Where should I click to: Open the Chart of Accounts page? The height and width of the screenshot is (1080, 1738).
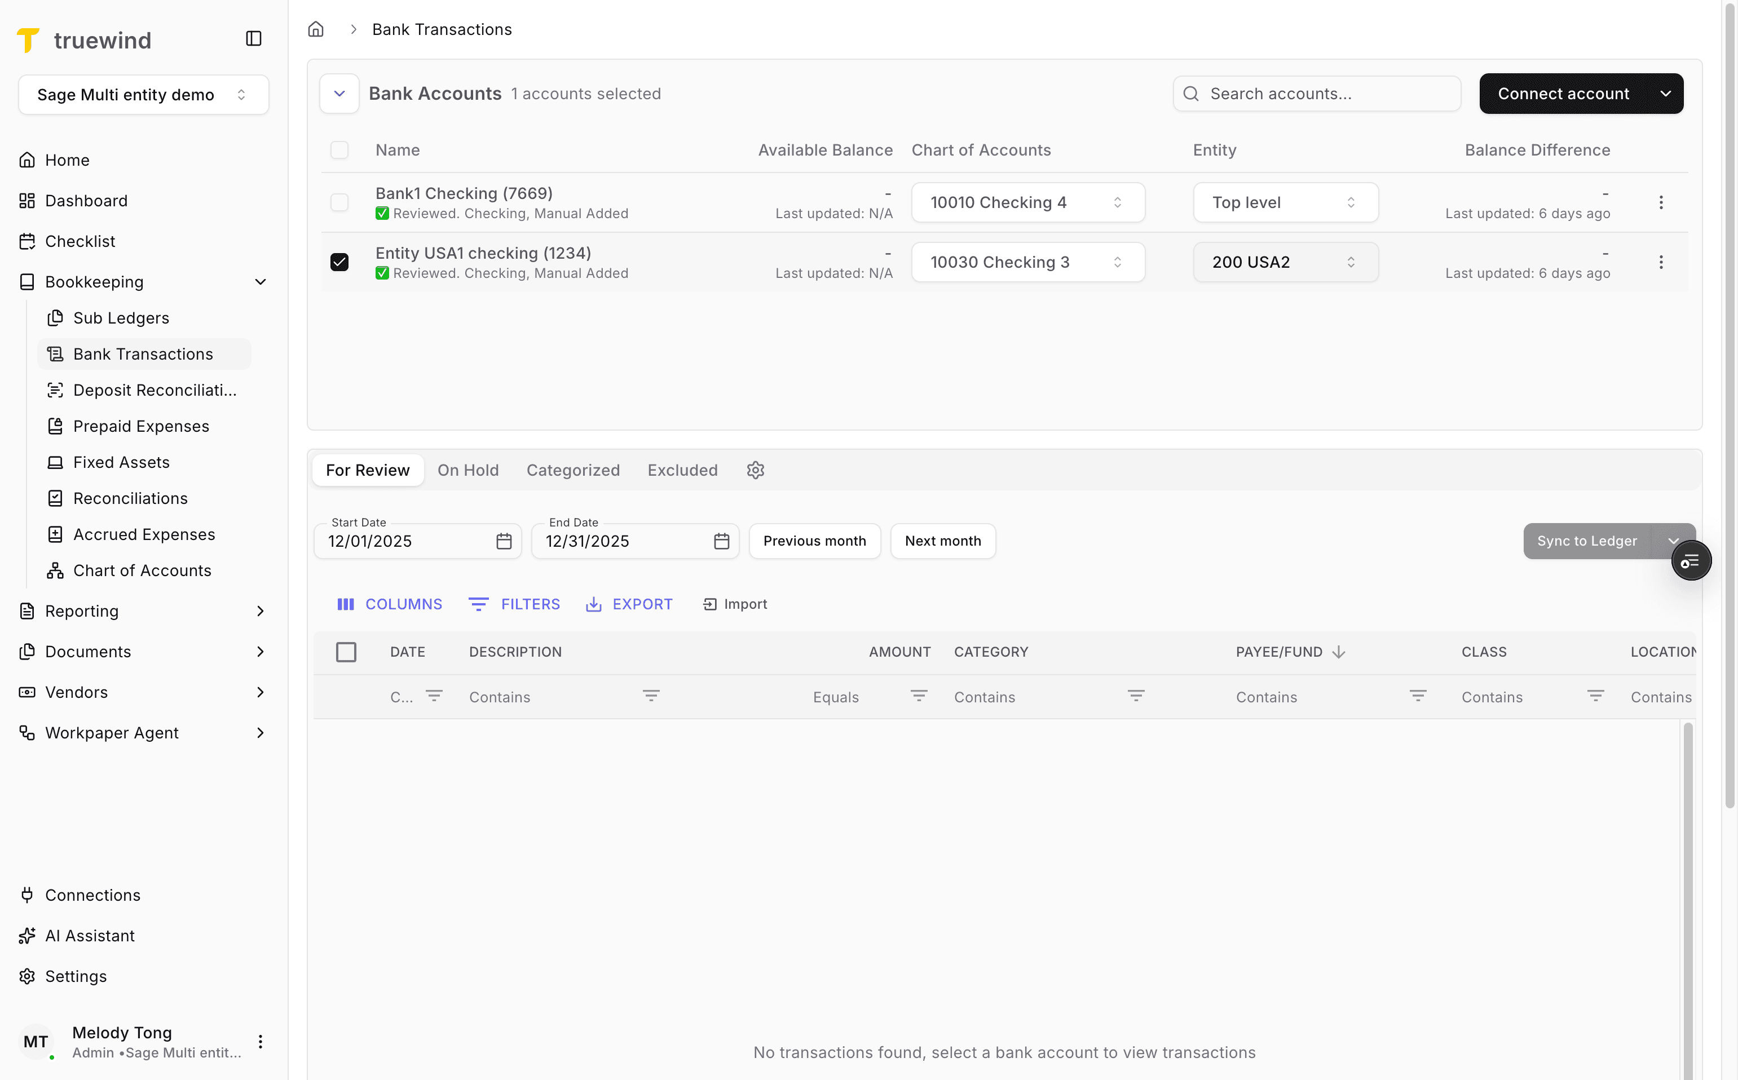tap(142, 570)
